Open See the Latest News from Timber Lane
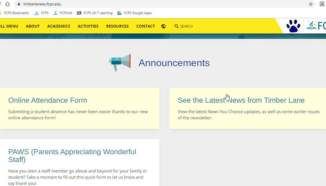The width and height of the screenshot is (326, 186). tap(241, 100)
